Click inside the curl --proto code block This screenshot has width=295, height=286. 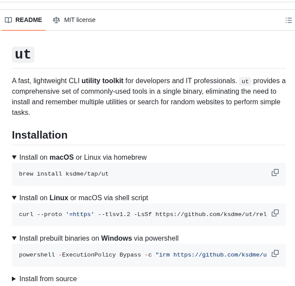pyautogui.click(x=132, y=215)
